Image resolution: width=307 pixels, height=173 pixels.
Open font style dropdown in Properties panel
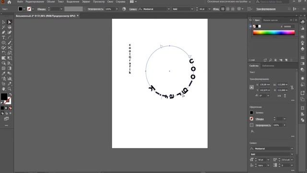point(292,154)
